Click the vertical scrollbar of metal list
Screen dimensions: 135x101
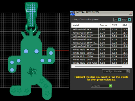pos(130,33)
